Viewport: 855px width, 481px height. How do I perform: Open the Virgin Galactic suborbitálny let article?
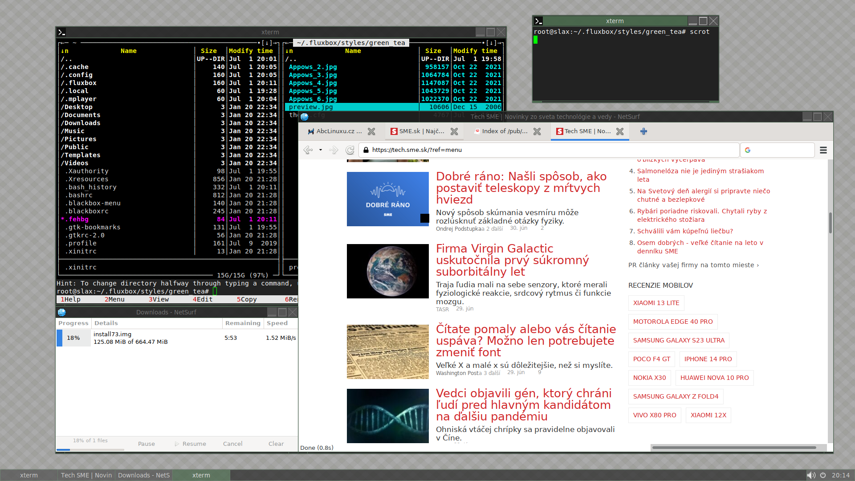[x=512, y=260]
